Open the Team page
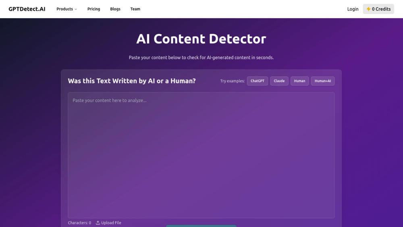 (x=135, y=9)
